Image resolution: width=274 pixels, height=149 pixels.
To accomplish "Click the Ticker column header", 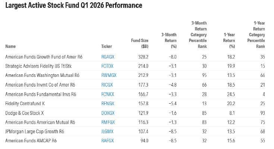I will click(106, 46).
